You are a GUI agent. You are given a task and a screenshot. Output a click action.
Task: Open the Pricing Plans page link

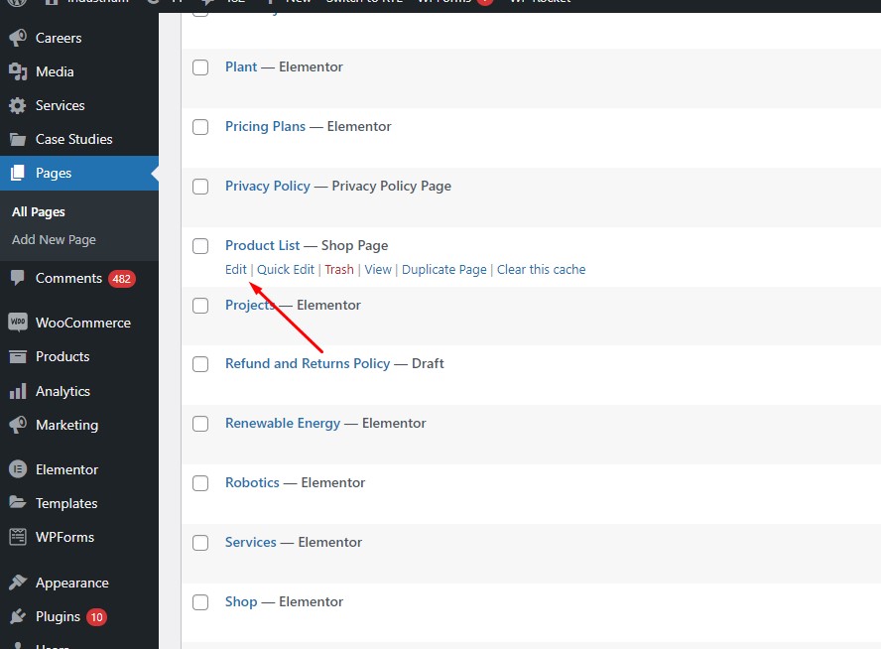click(x=265, y=126)
